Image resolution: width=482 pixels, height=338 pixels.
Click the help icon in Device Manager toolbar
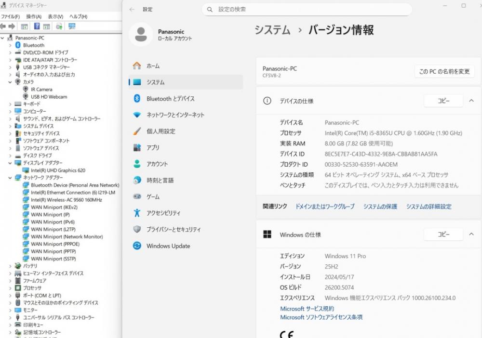coord(37,26)
